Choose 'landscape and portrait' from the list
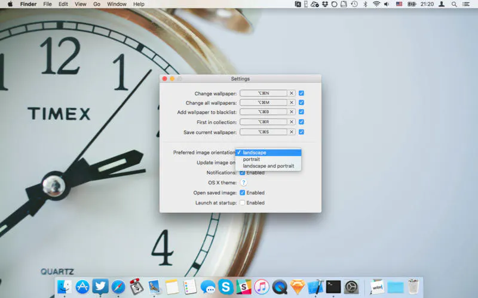The width and height of the screenshot is (478, 298). [268, 166]
